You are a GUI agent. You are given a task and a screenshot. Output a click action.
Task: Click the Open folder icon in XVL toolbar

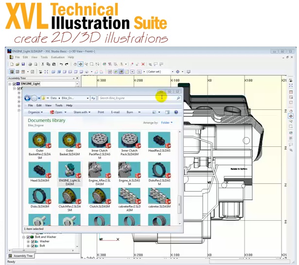tap(18, 65)
